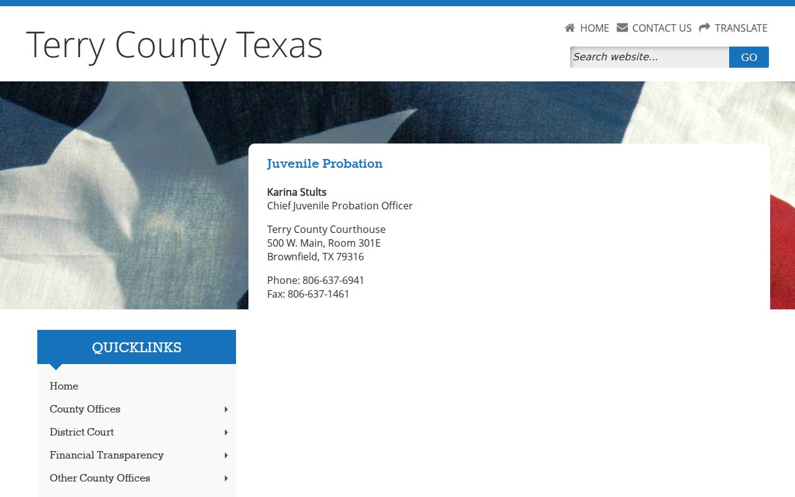Click Terry County Courthouse text
The width and height of the screenshot is (795, 497).
[326, 229]
